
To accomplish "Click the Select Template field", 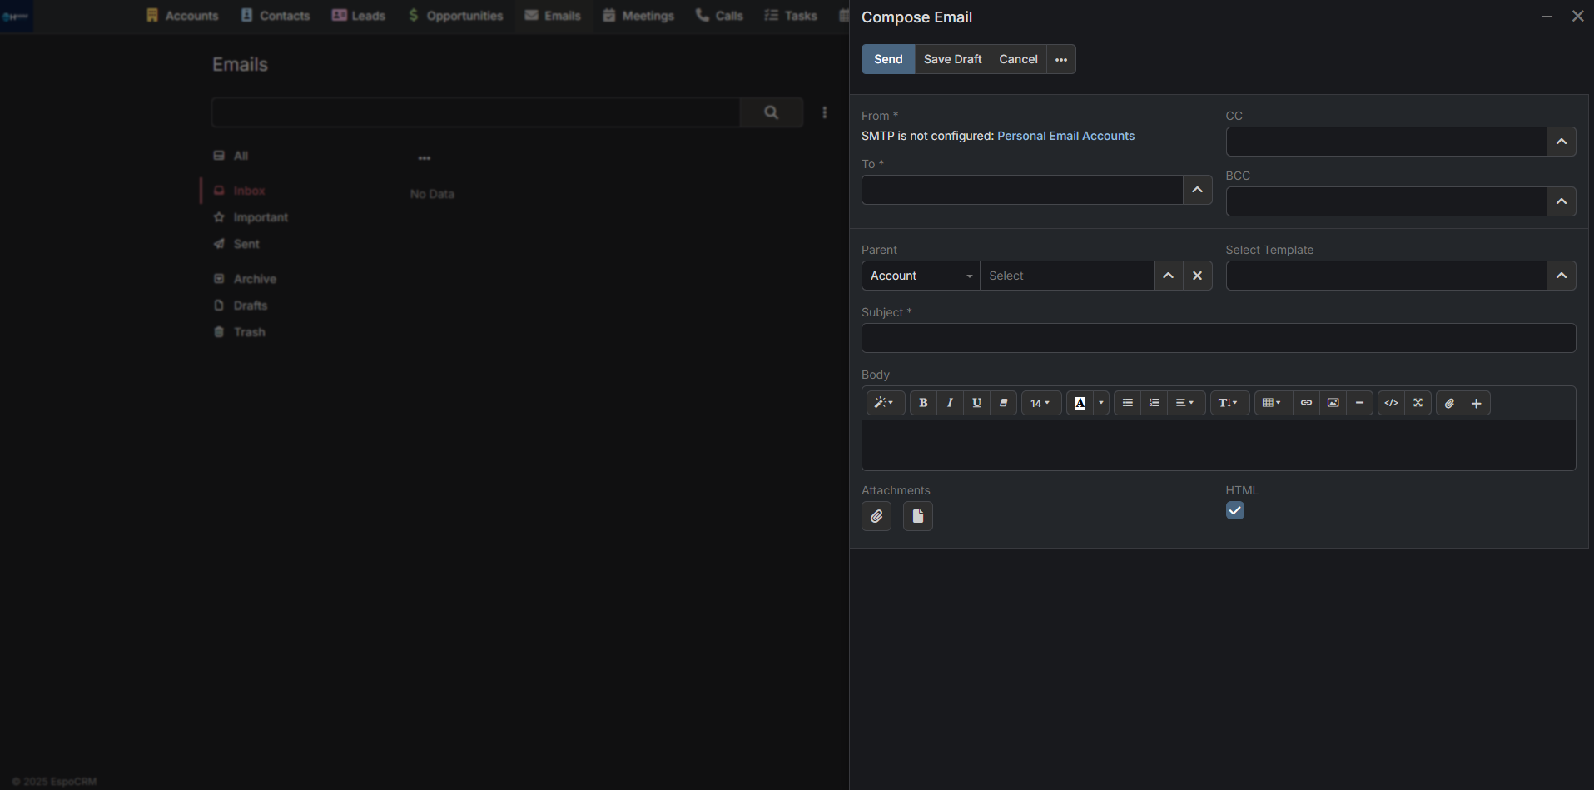I will point(1386,276).
